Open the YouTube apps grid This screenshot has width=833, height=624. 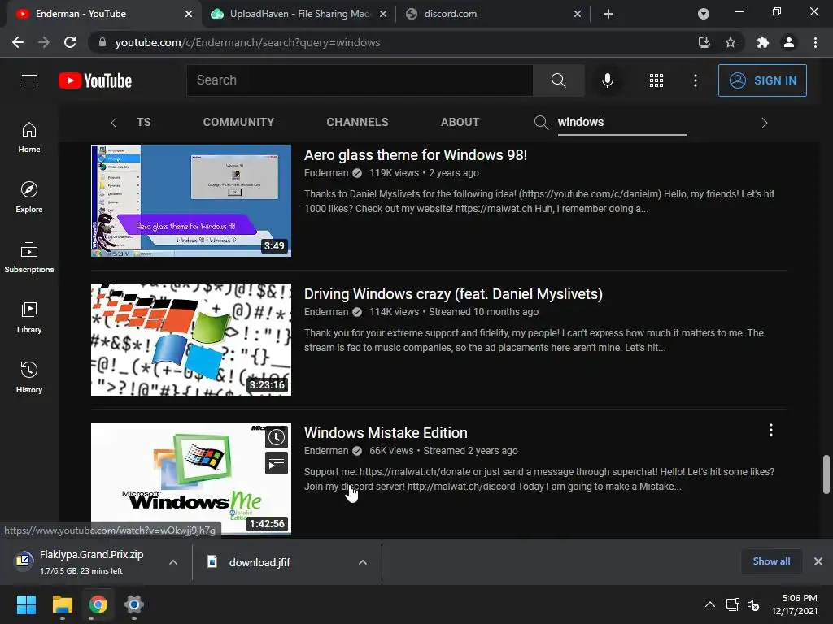point(656,80)
